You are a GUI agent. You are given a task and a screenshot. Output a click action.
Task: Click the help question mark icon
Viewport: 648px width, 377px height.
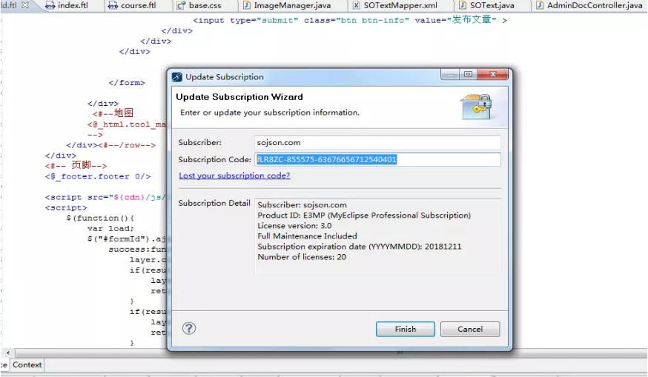(x=189, y=328)
